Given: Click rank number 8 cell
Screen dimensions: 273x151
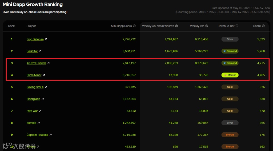Looking at the screenshot, I should (12, 123).
